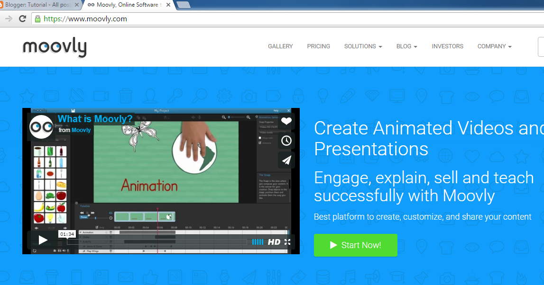Click the Moovly logo in header
The width and height of the screenshot is (544, 285).
pos(55,47)
